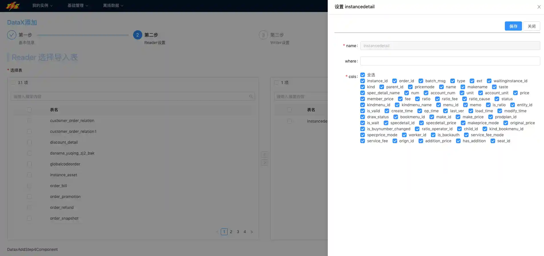Uncheck the seat_id column checkbox
The image size is (544, 256).
tap(493, 141)
